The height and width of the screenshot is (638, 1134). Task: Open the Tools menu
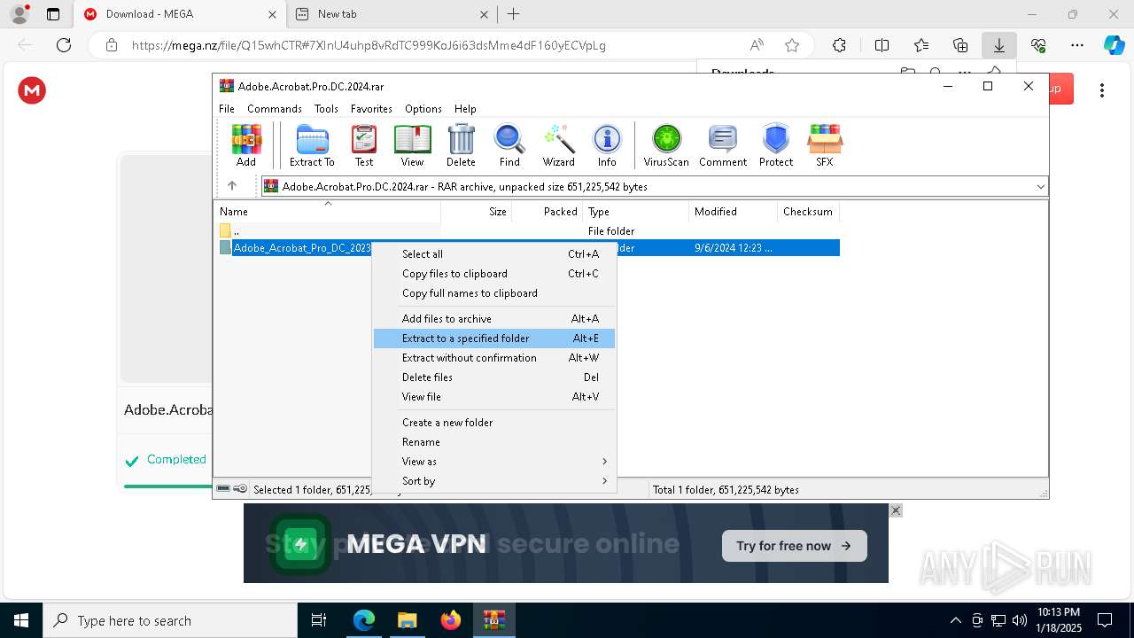click(326, 109)
